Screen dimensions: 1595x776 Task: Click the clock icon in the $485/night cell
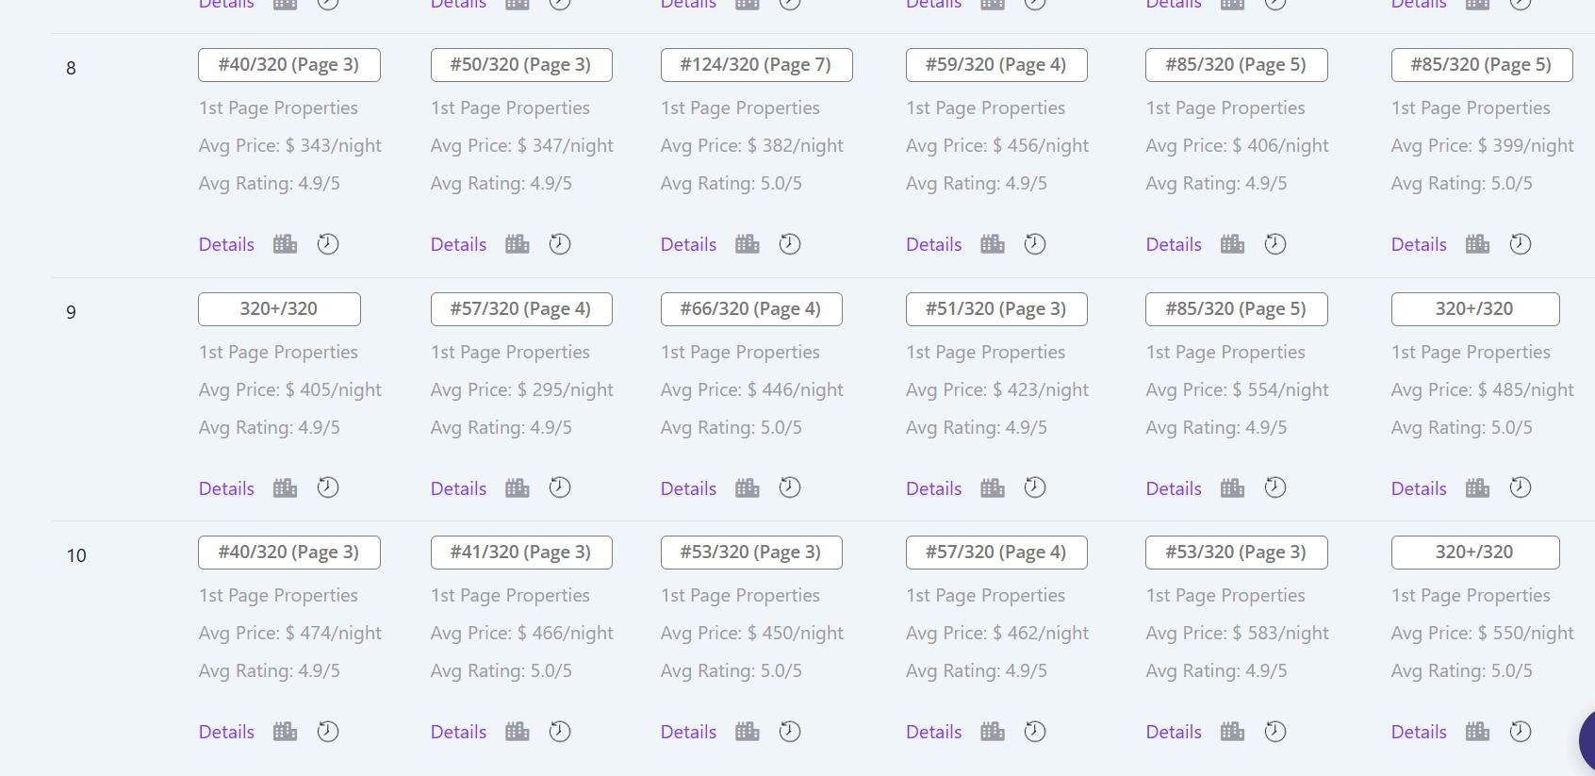pos(1521,487)
